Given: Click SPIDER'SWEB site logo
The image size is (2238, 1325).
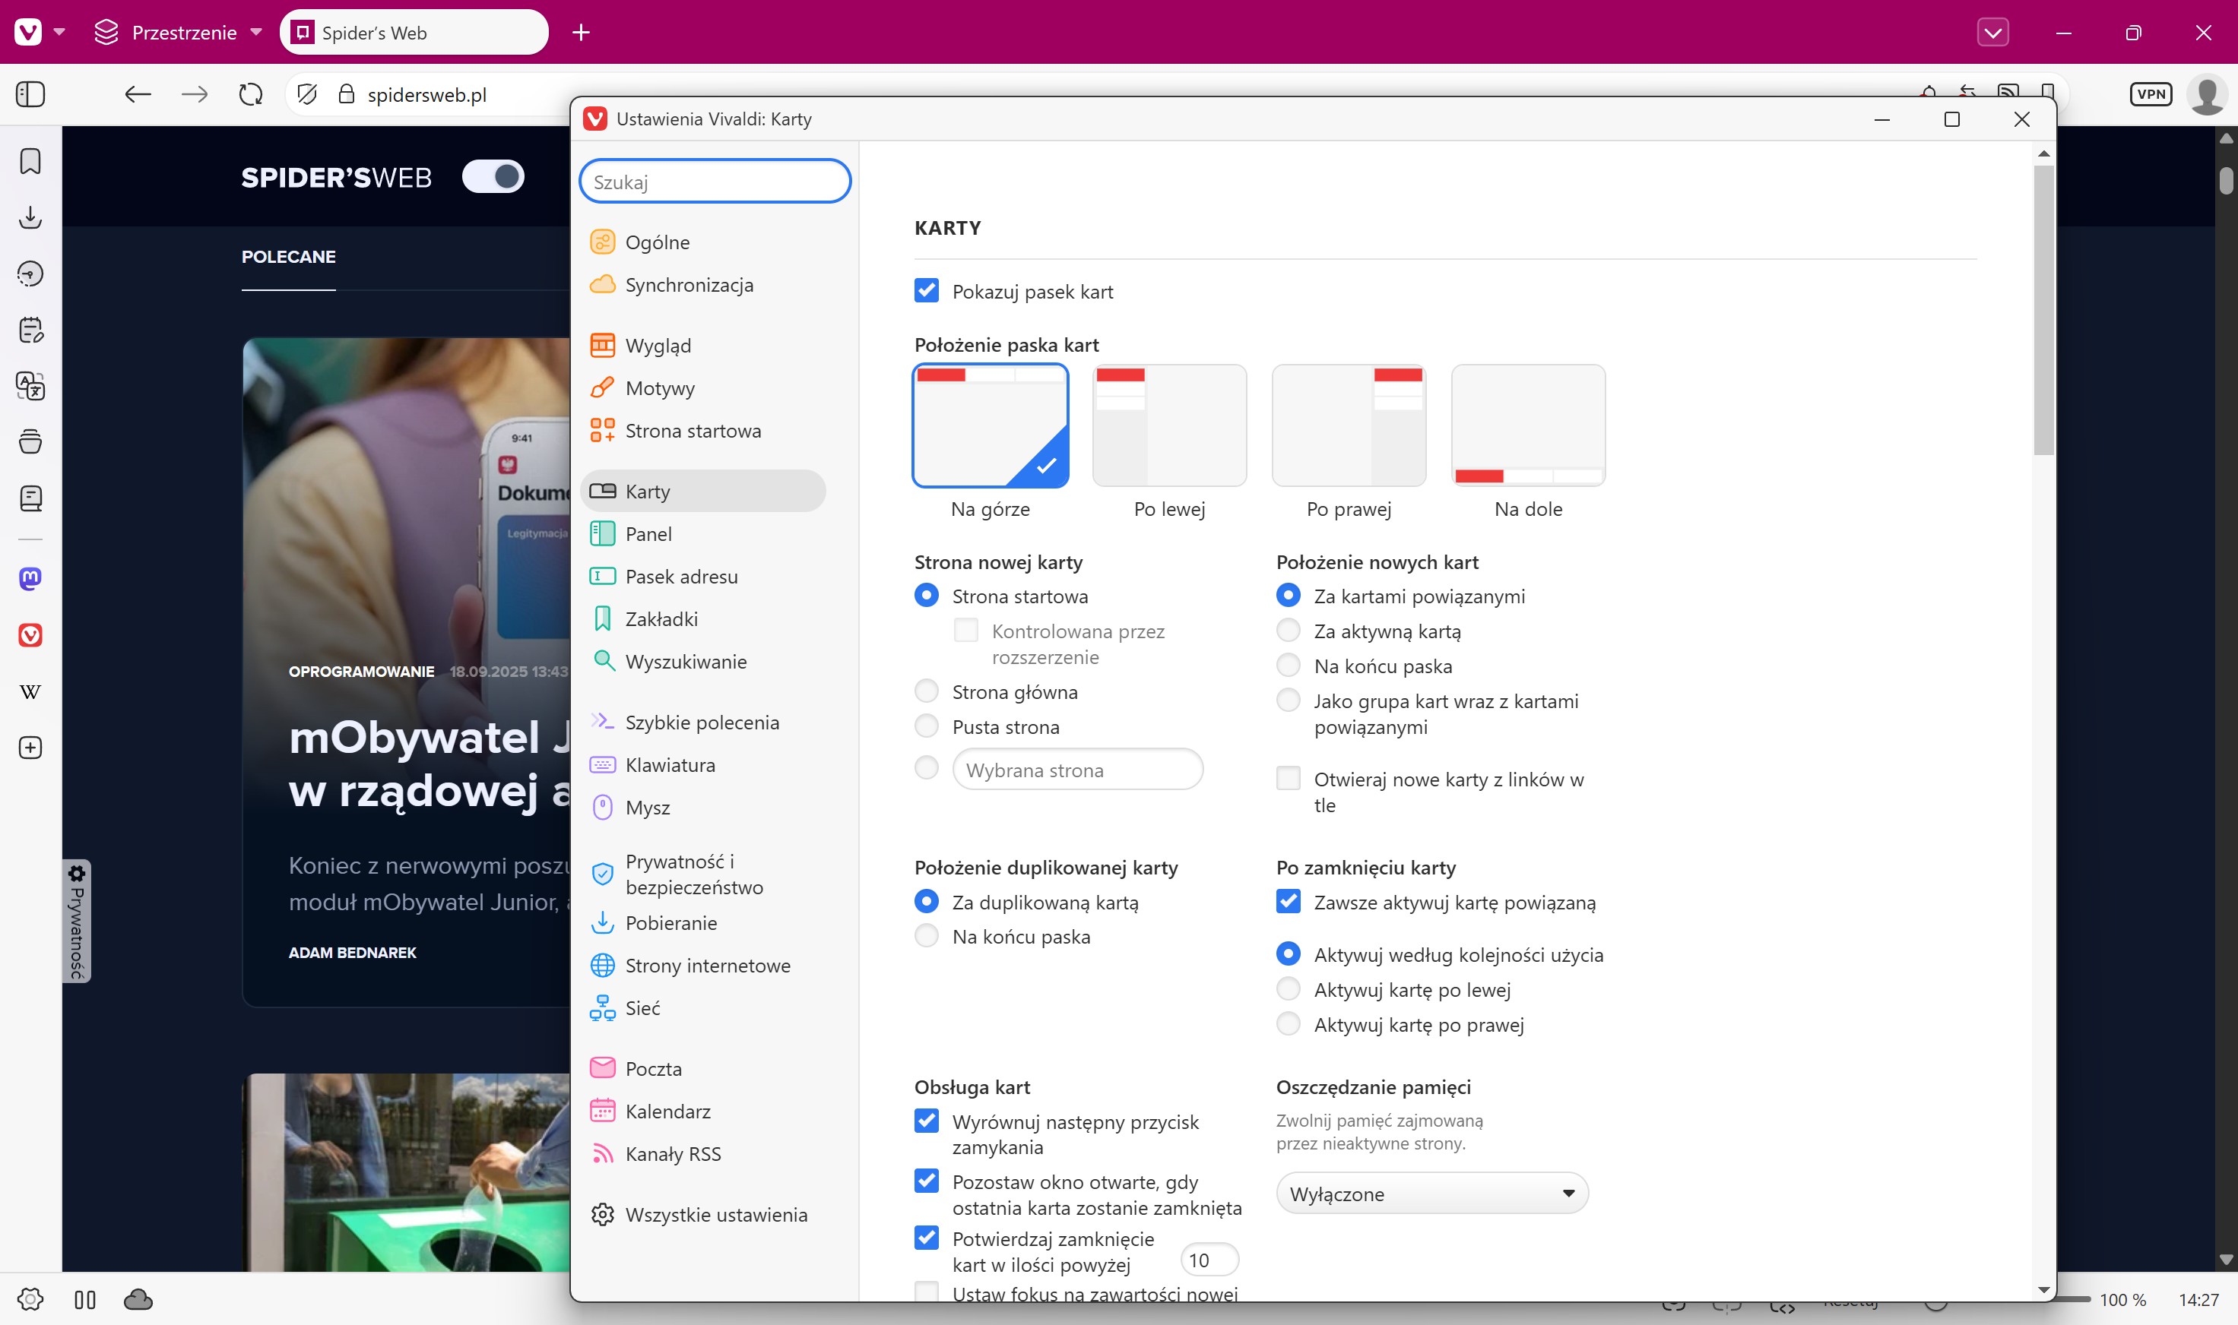Looking at the screenshot, I should click(336, 177).
